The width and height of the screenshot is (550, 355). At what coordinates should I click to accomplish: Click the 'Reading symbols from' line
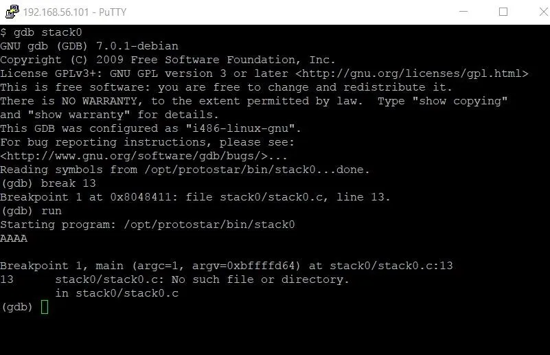pyautogui.click(x=185, y=170)
